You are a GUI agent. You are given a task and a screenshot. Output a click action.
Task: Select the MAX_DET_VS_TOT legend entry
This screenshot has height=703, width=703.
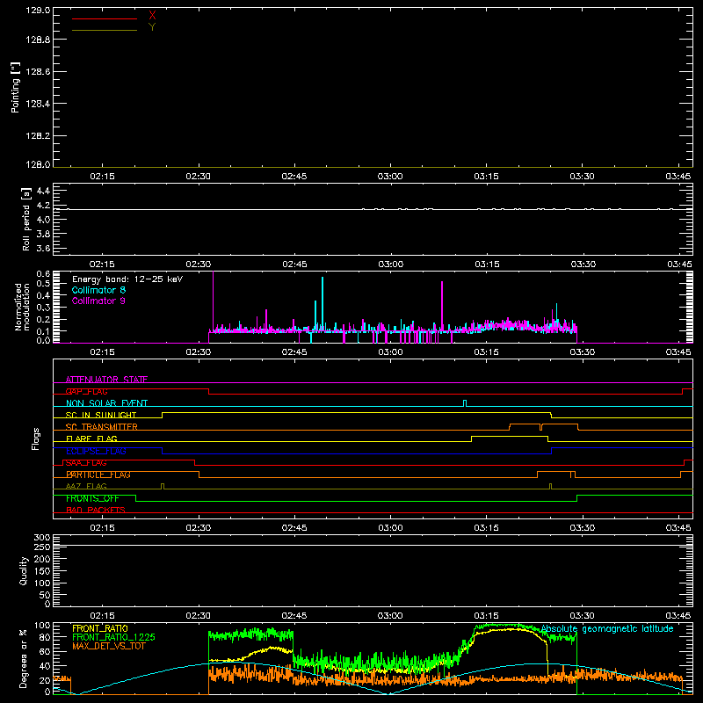[109, 646]
